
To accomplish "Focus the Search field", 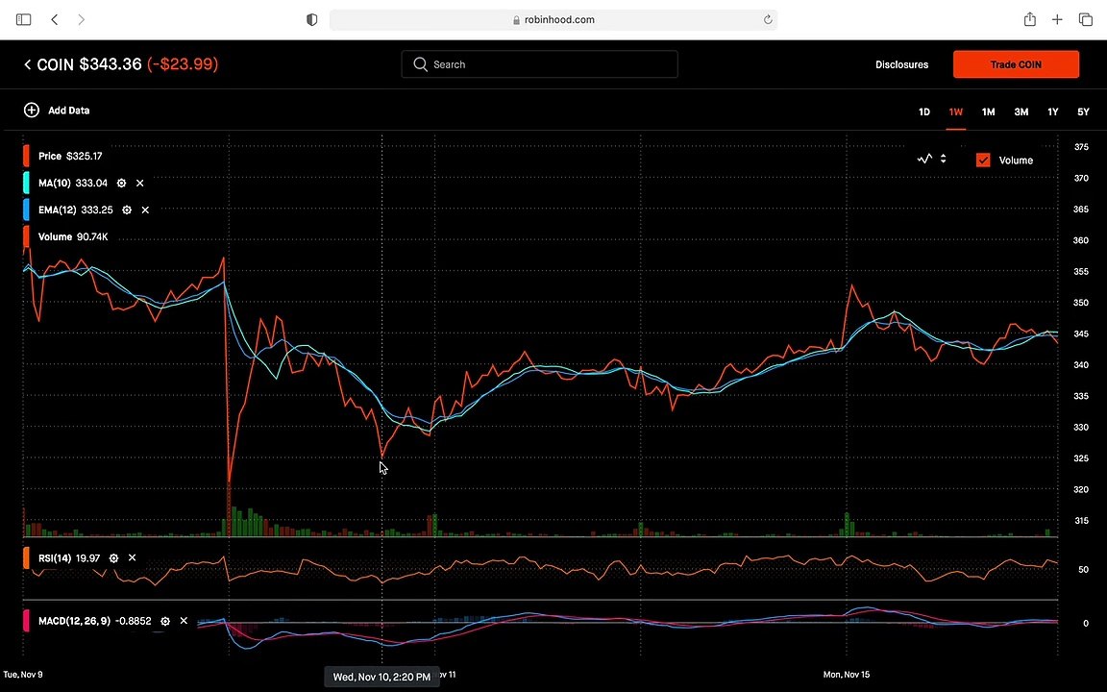I will point(539,64).
